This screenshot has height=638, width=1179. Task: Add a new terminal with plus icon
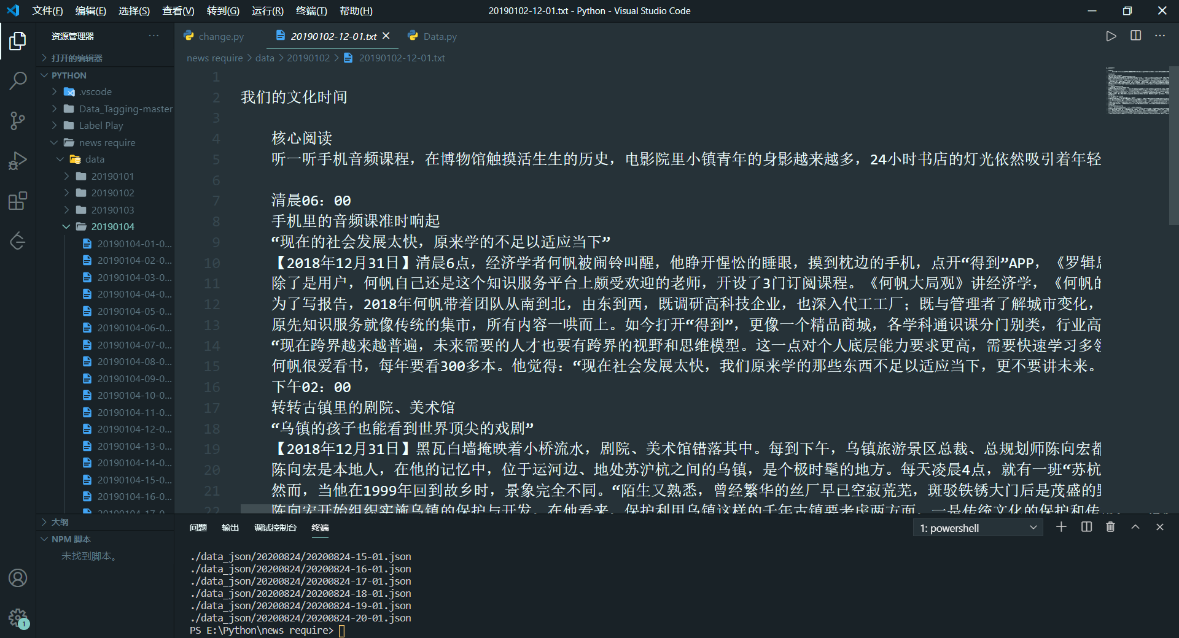(x=1062, y=527)
